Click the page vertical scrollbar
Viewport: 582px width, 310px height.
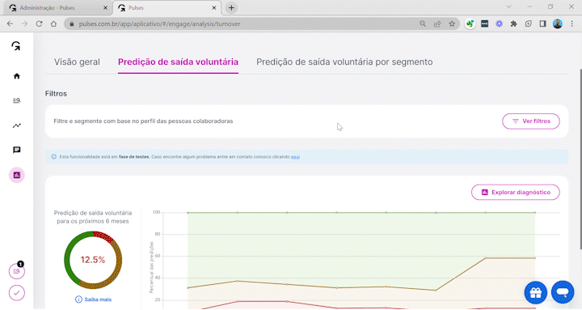[x=580, y=159]
